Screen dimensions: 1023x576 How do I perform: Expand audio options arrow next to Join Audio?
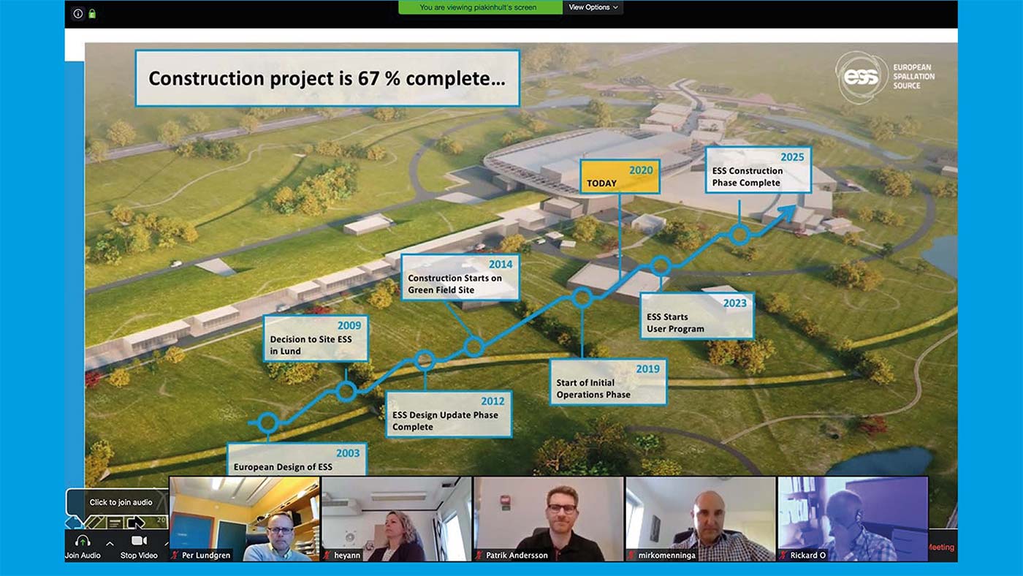click(x=110, y=543)
